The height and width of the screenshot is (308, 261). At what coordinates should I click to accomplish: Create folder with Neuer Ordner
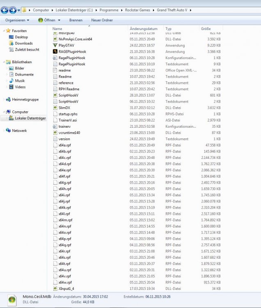(102, 20)
